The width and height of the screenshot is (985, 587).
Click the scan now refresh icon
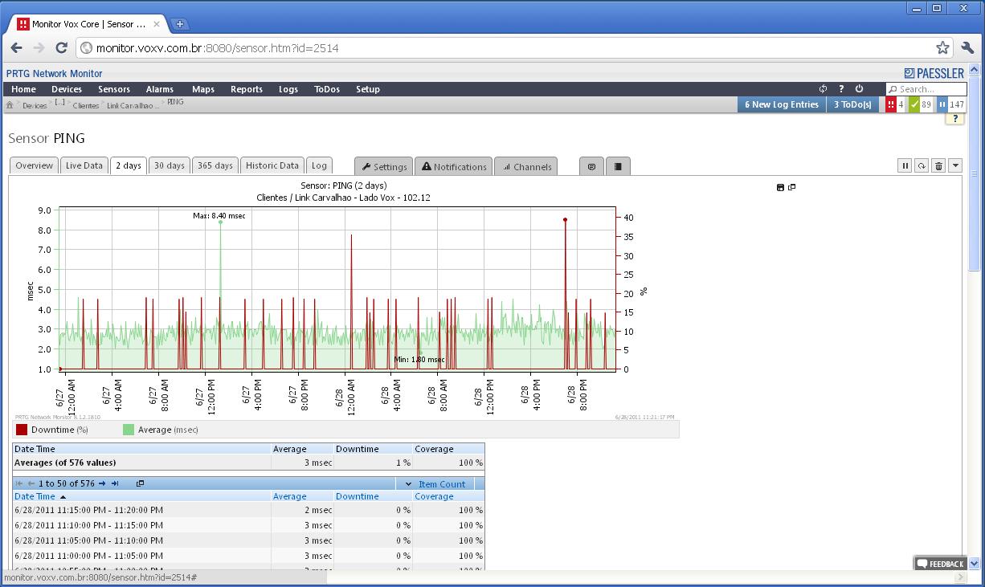point(922,166)
